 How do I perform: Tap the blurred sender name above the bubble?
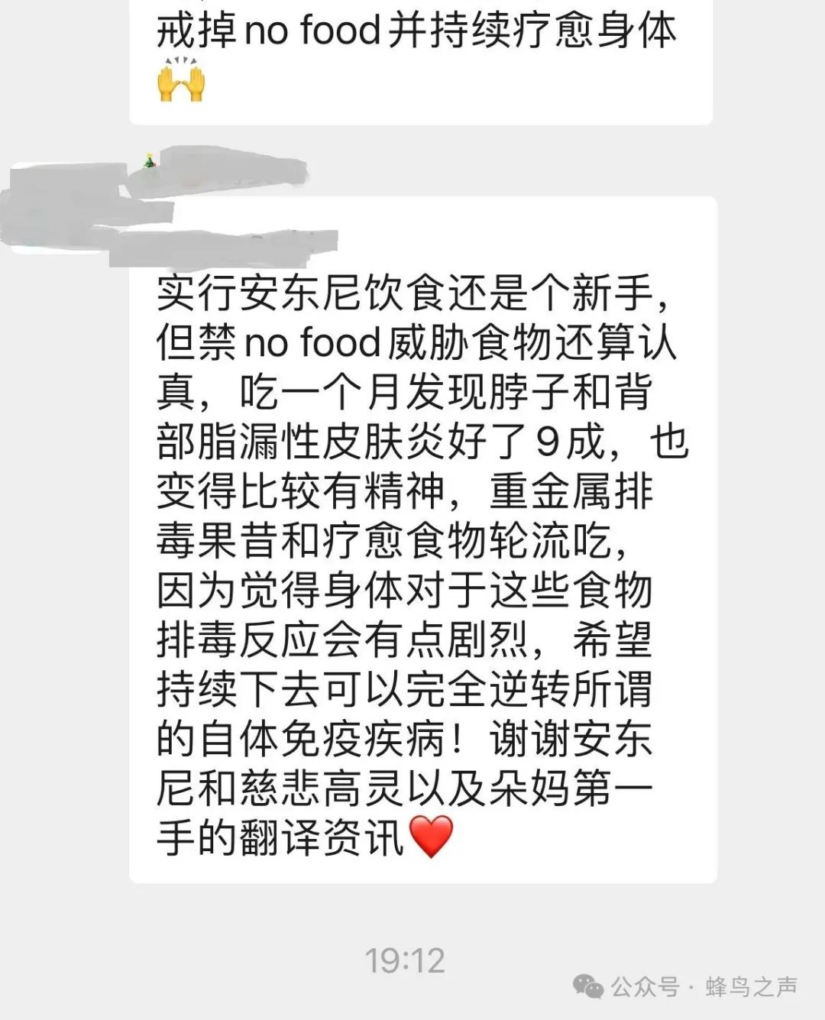pos(222,172)
